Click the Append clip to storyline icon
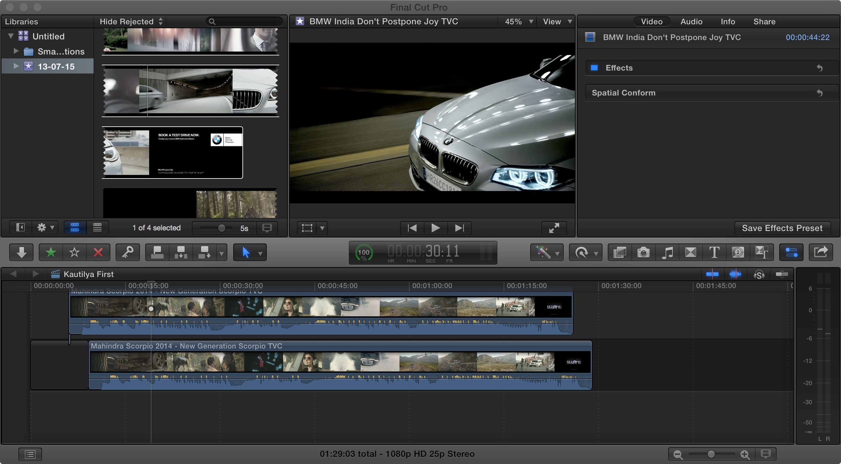This screenshot has height=464, width=841. 204,252
